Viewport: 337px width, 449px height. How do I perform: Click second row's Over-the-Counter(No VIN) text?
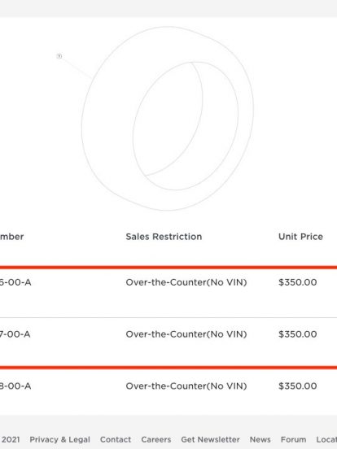[x=186, y=334]
